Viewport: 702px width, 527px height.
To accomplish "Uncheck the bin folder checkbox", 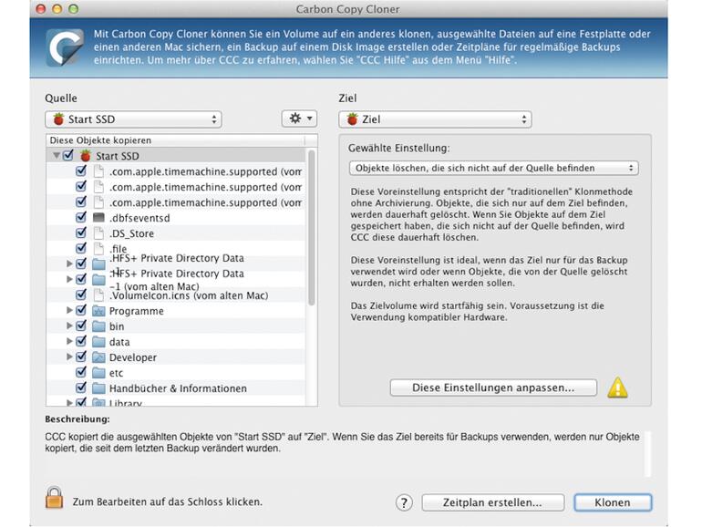I will pos(81,325).
